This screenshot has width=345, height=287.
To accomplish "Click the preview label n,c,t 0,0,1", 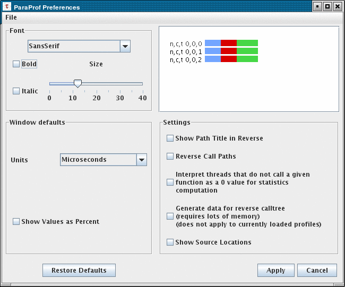I will (186, 52).
